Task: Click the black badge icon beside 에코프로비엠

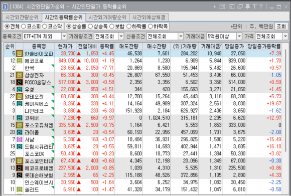Action: (20, 168)
